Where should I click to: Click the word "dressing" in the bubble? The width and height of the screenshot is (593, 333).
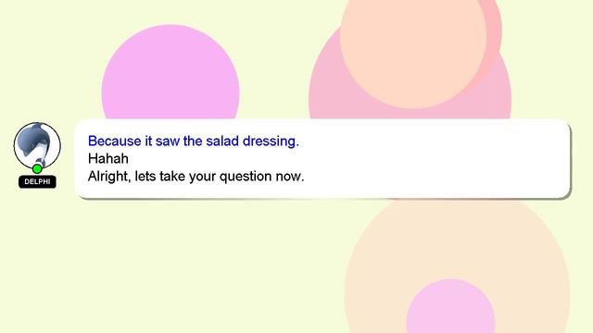click(x=271, y=142)
